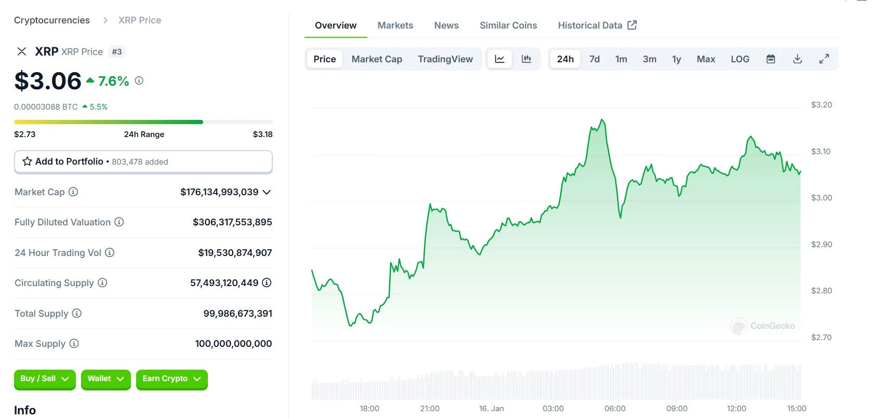
Task: Open the Similar Coins tab
Action: click(x=508, y=25)
